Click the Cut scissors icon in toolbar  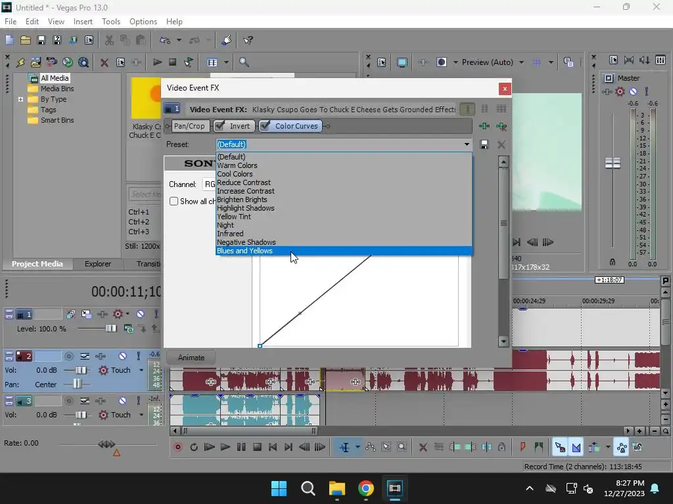tap(110, 40)
